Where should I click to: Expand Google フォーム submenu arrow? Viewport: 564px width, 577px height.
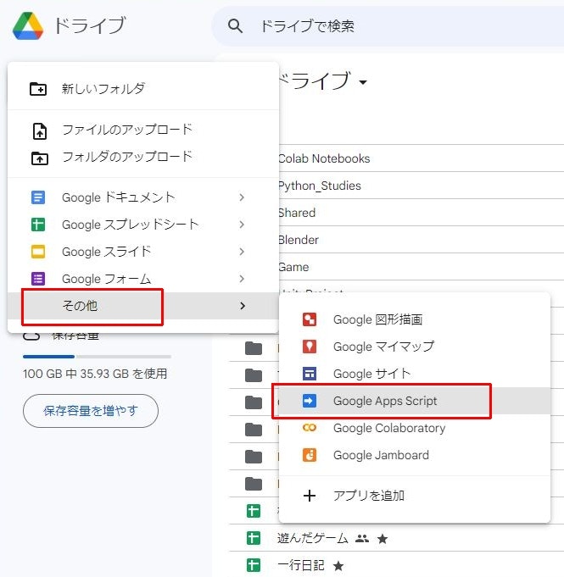pyautogui.click(x=242, y=279)
